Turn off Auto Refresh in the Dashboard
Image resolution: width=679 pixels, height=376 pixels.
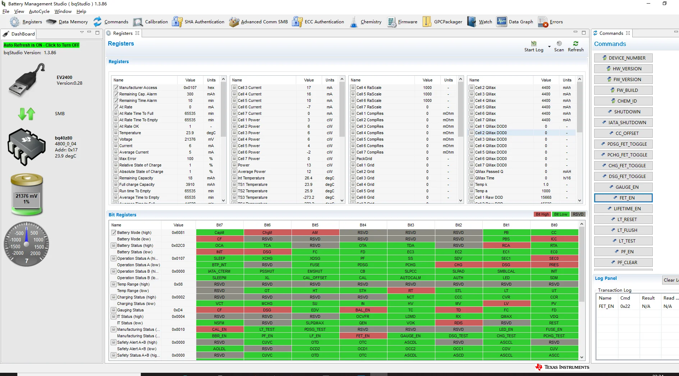click(41, 45)
